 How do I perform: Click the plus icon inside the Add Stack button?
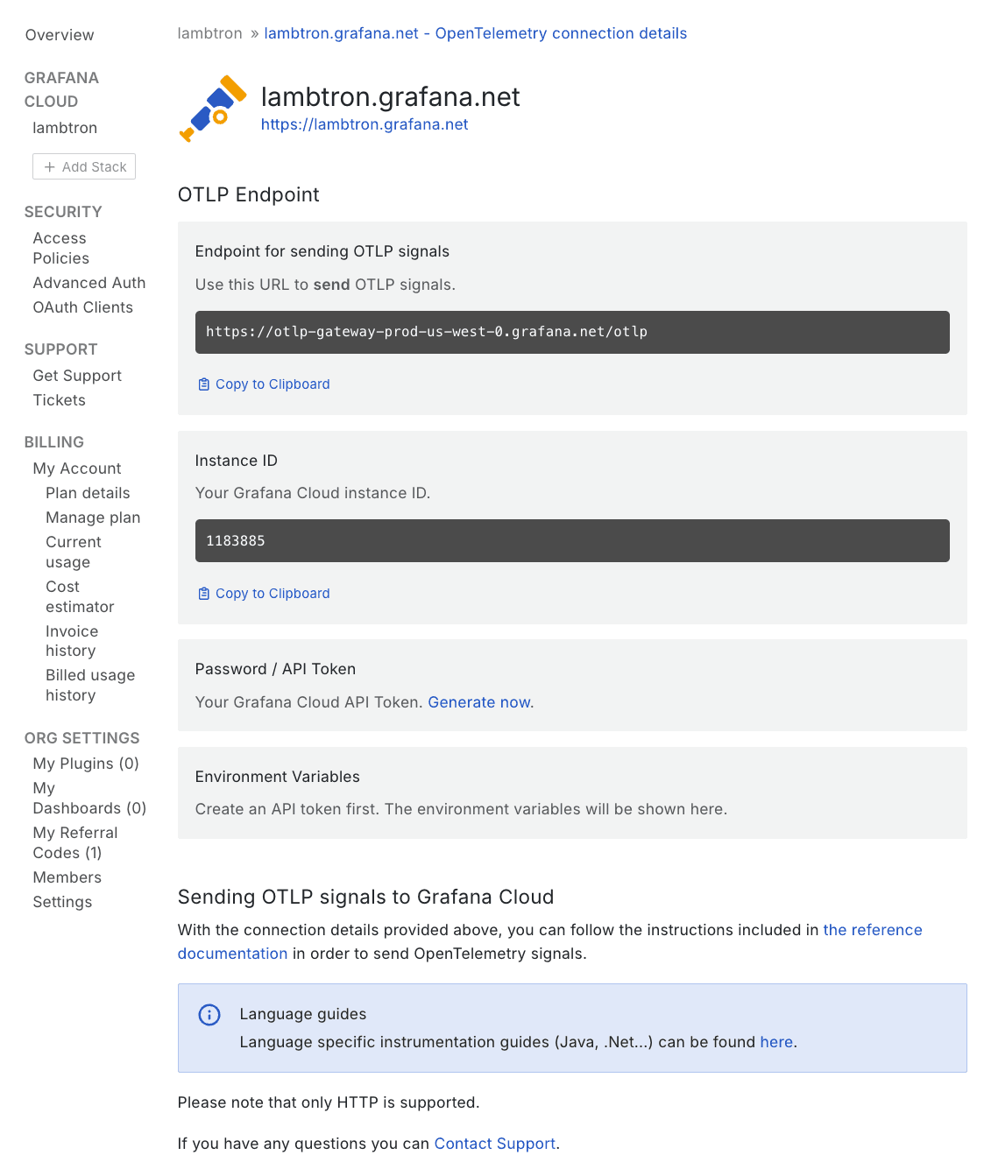click(x=51, y=166)
